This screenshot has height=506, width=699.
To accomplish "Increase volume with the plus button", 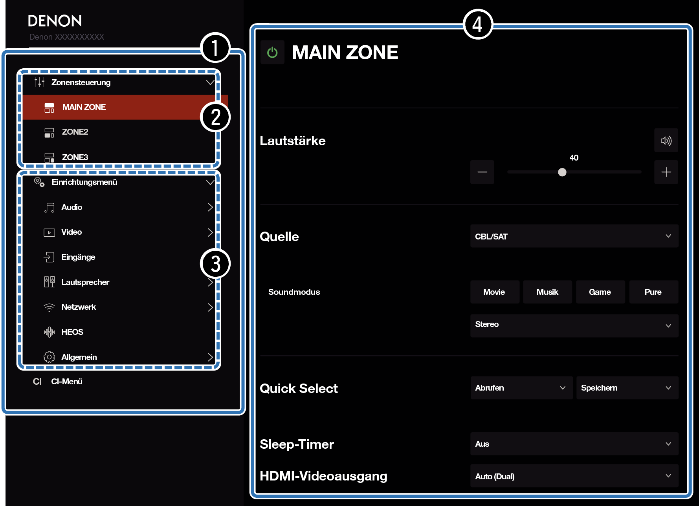I will click(x=666, y=172).
